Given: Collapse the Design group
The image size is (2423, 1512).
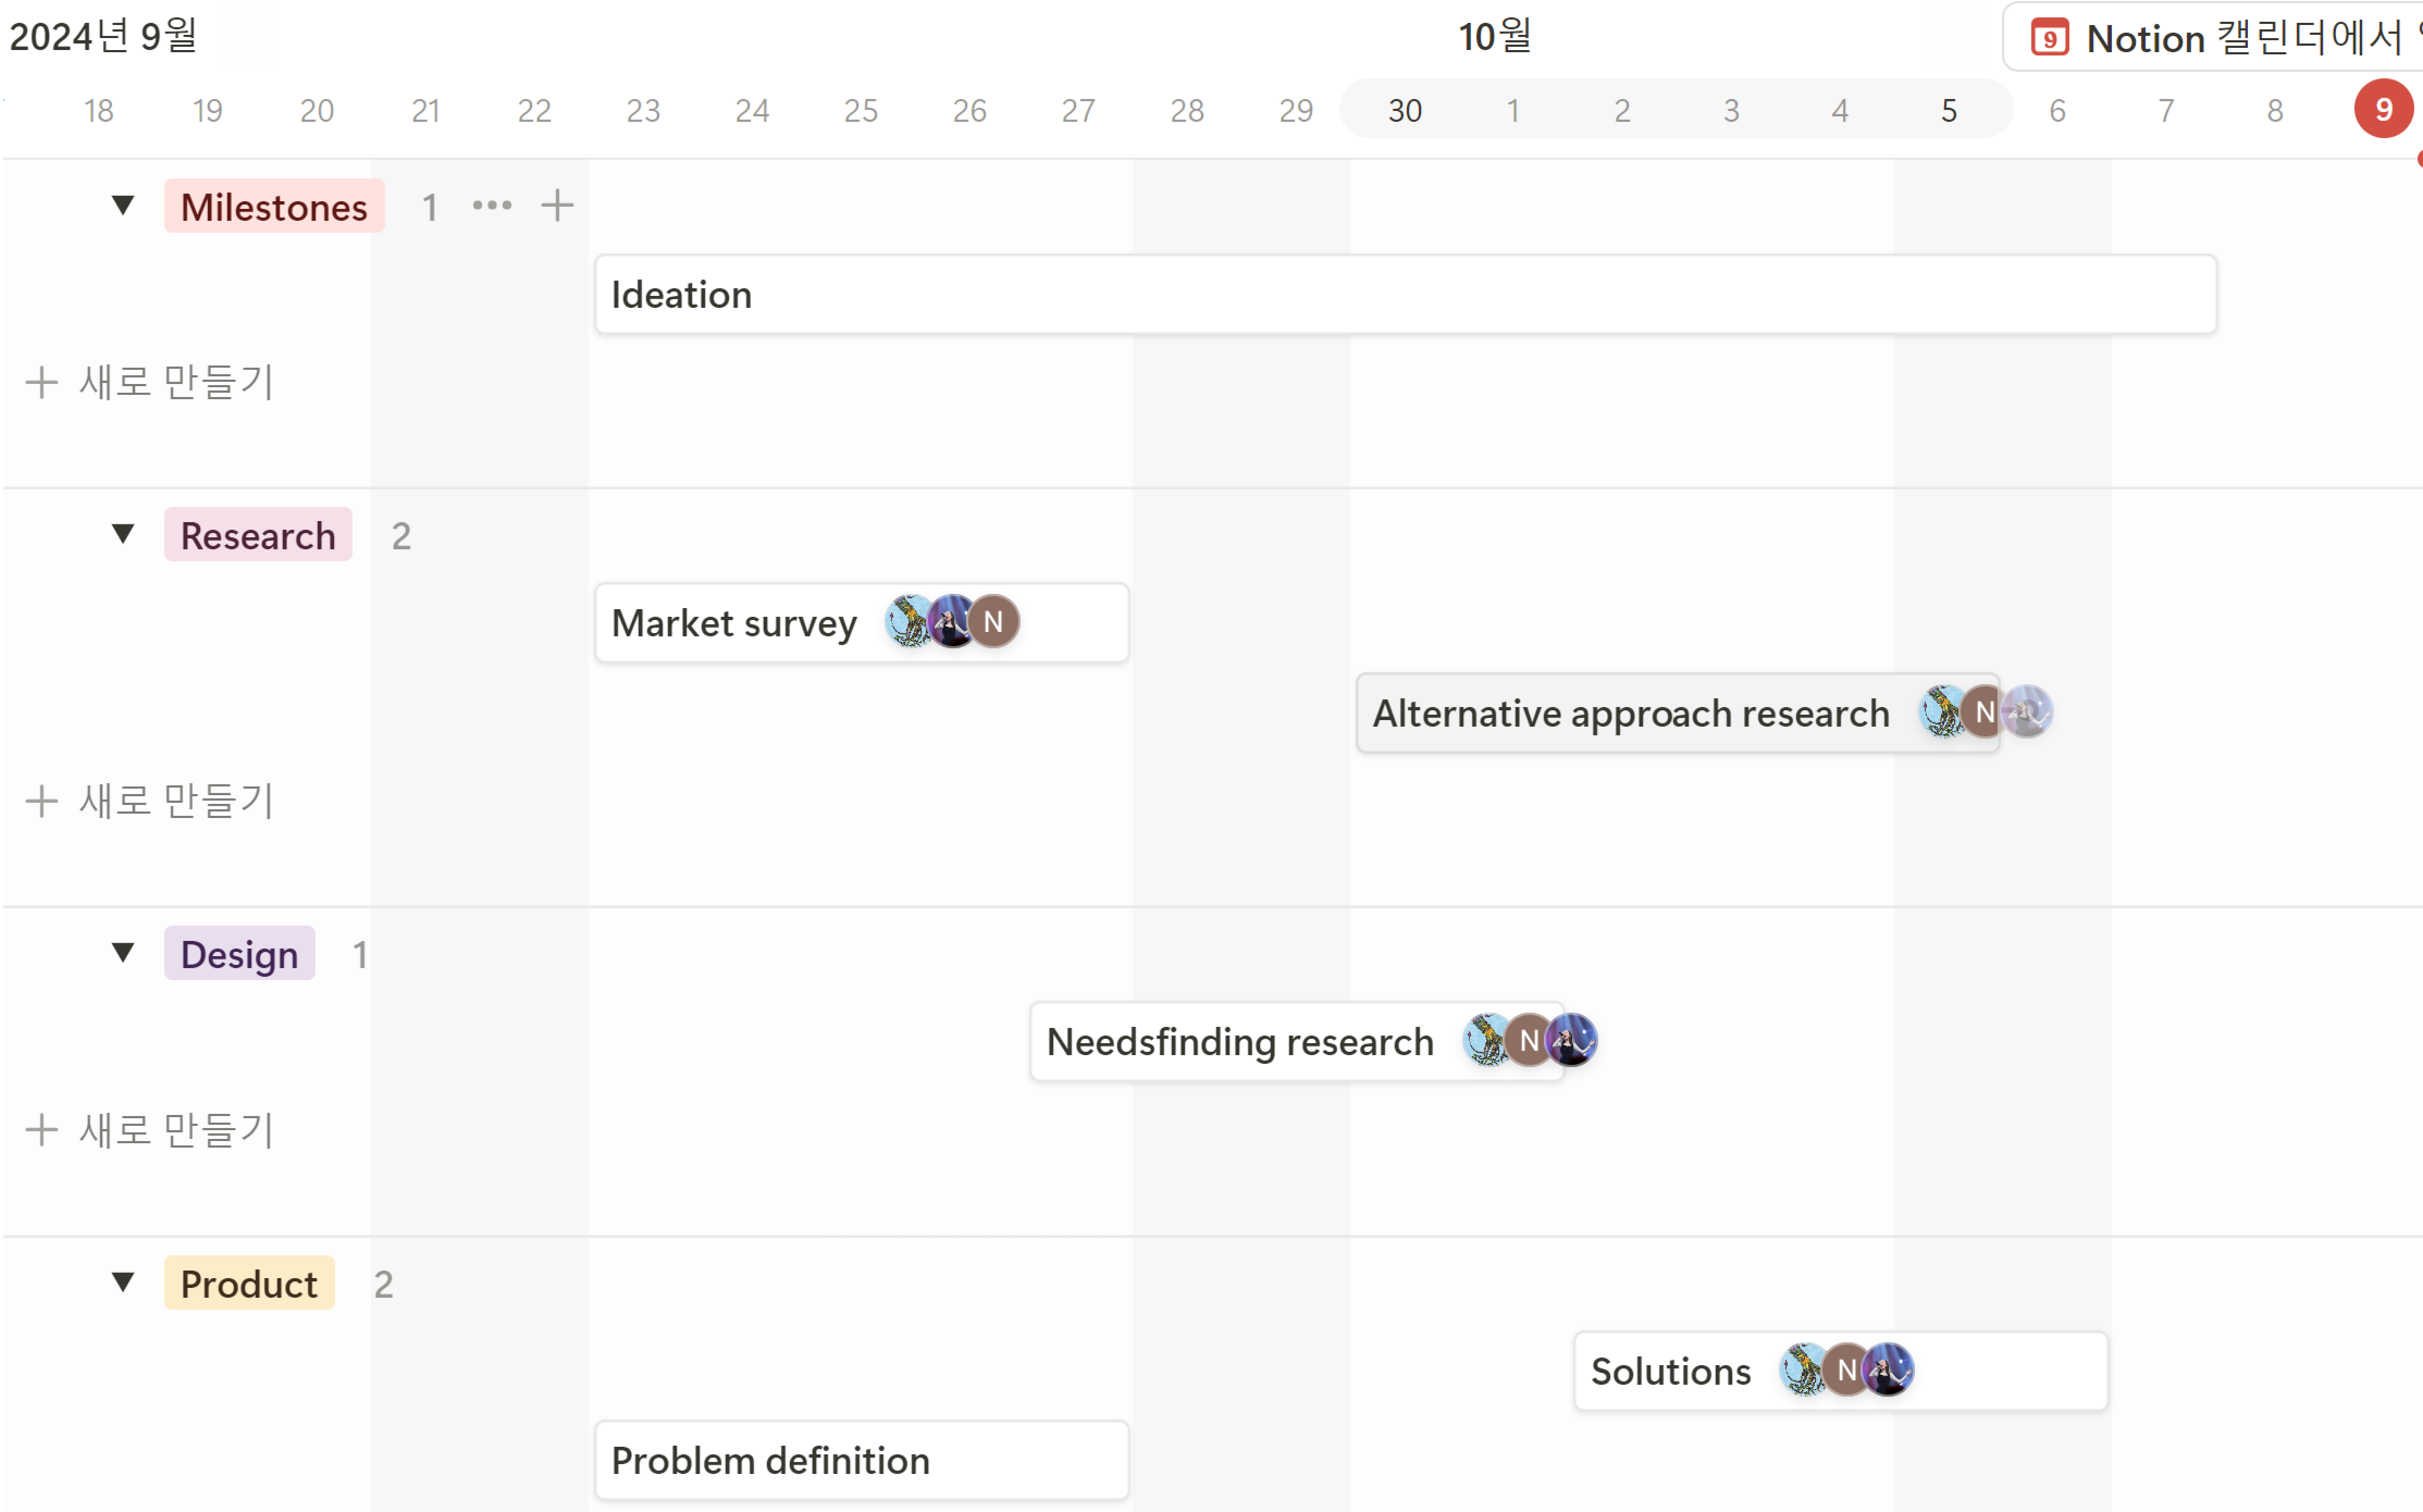Looking at the screenshot, I should coord(123,954).
